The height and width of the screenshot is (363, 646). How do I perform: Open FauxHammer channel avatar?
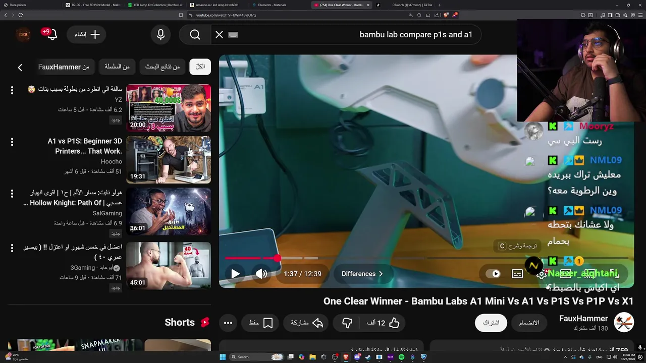(624, 322)
